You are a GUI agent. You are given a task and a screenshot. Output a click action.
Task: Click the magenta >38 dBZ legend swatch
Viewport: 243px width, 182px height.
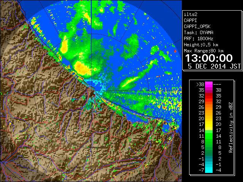(209, 84)
